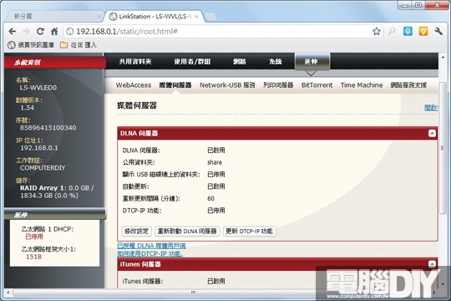Viewport: 451px width, 301px height.
Task: Open the 系統 menu
Action: pos(276,61)
